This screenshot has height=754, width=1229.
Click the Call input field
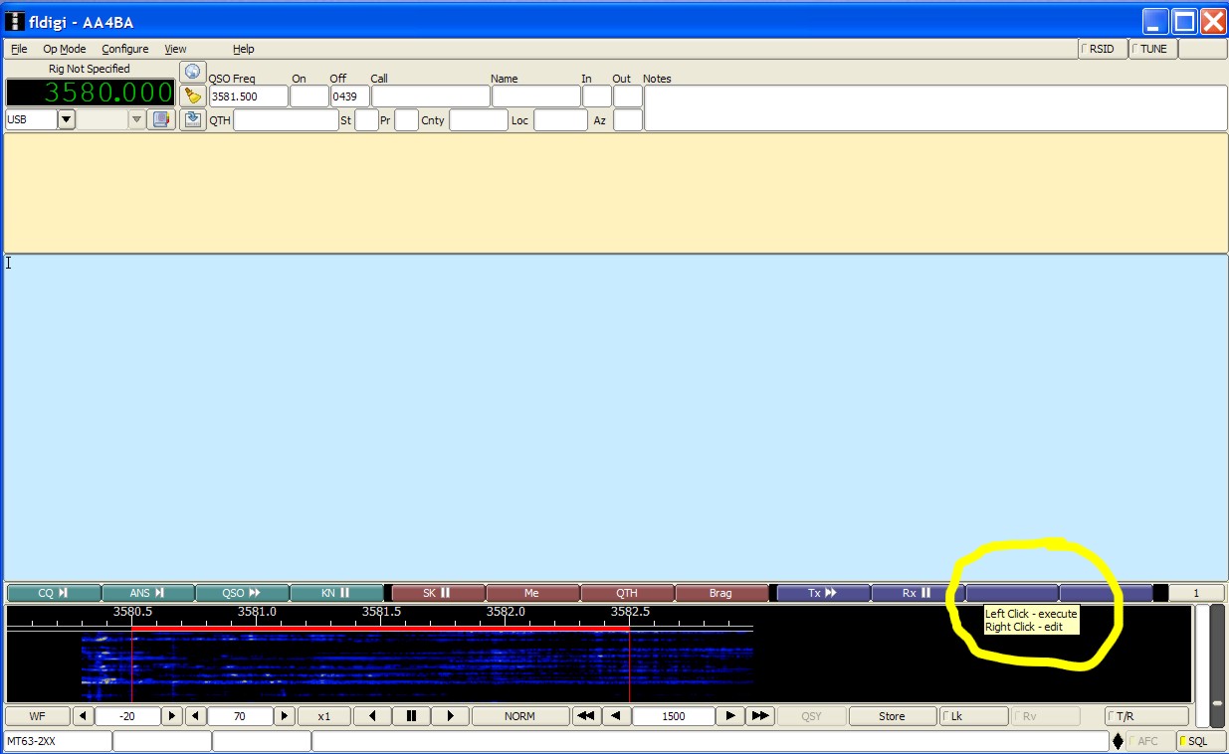click(x=431, y=96)
